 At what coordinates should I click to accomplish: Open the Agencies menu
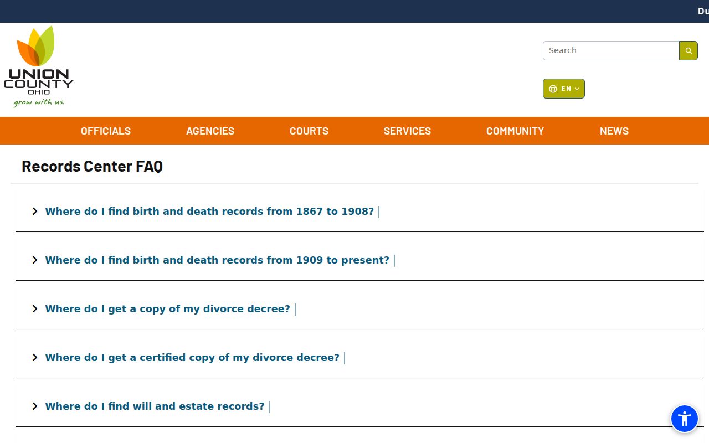tap(210, 131)
